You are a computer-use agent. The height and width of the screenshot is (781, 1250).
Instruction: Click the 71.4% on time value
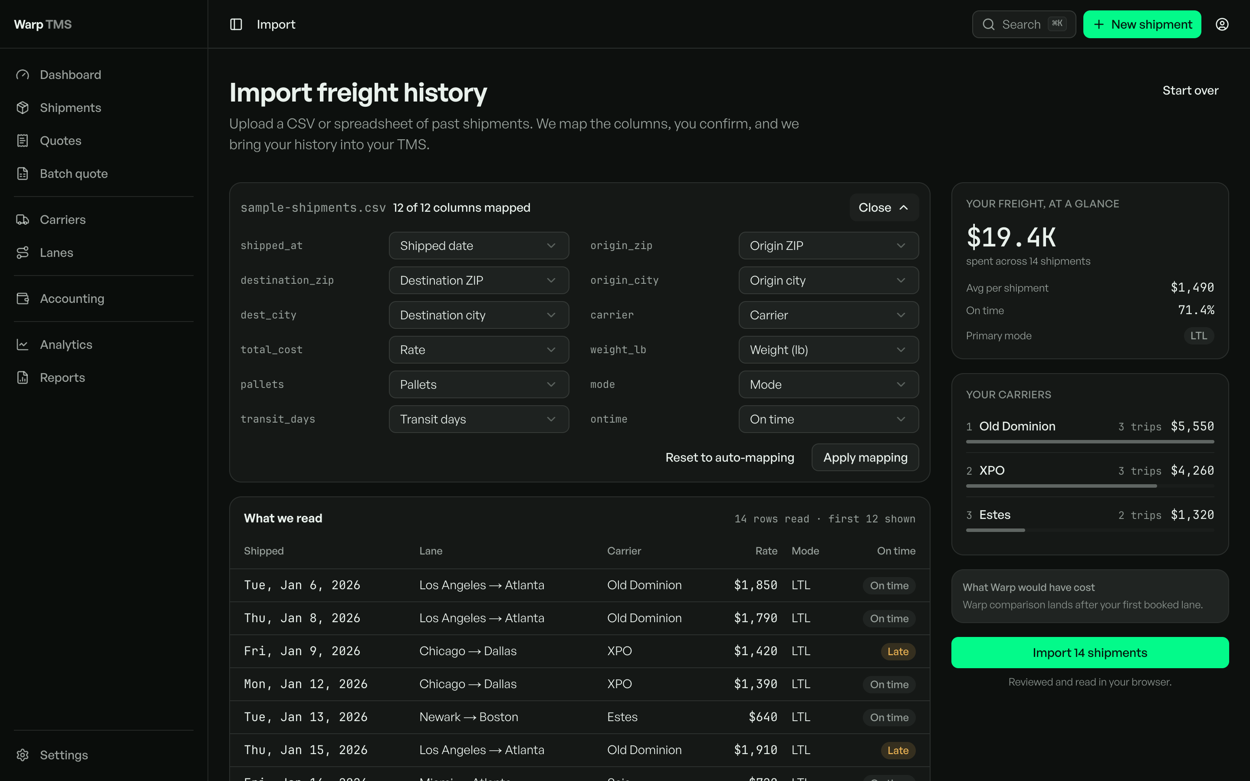coord(1196,310)
